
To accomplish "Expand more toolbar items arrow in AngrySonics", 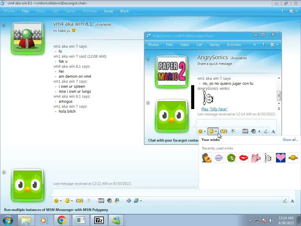I will 260,132.
